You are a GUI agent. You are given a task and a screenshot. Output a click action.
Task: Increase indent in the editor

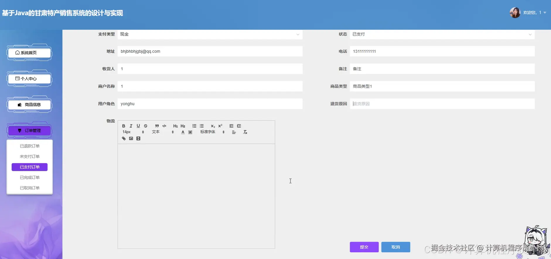pos(239,126)
